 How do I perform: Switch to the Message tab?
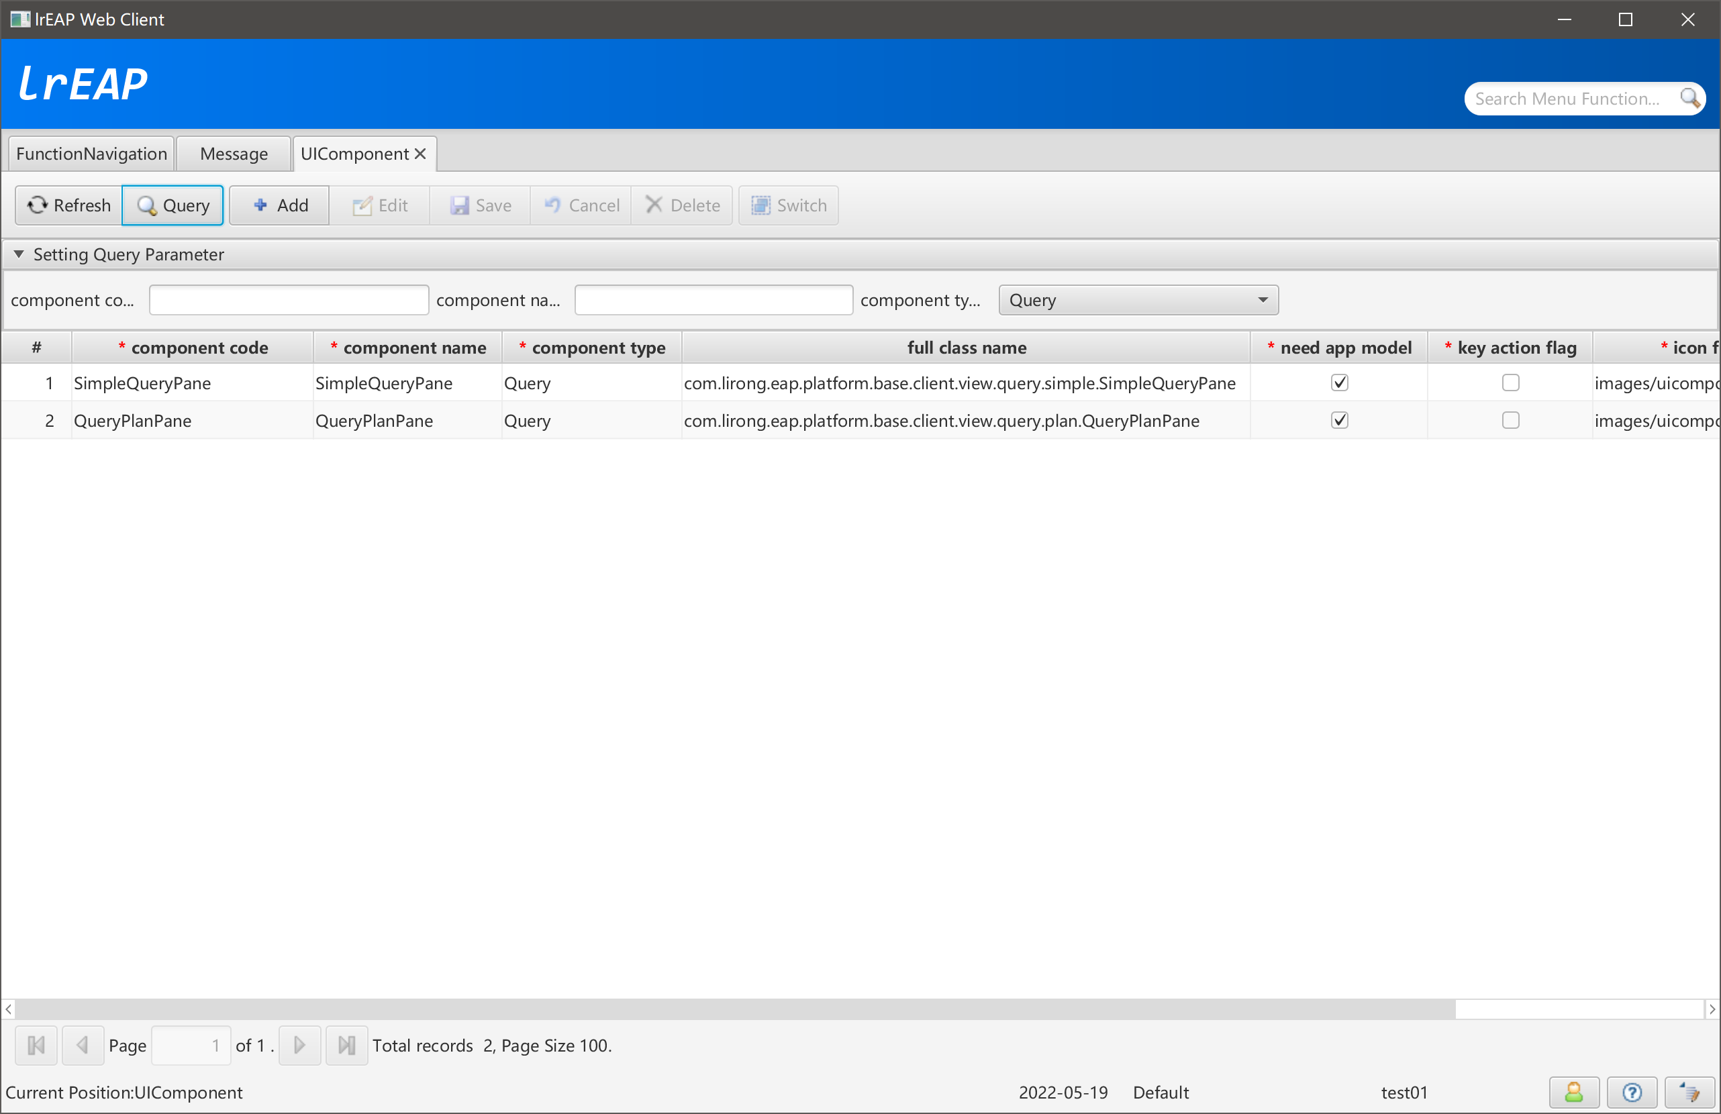click(234, 154)
